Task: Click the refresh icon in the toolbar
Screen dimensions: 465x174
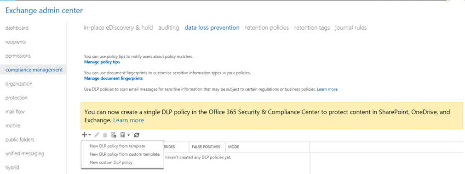Action: pos(137,135)
